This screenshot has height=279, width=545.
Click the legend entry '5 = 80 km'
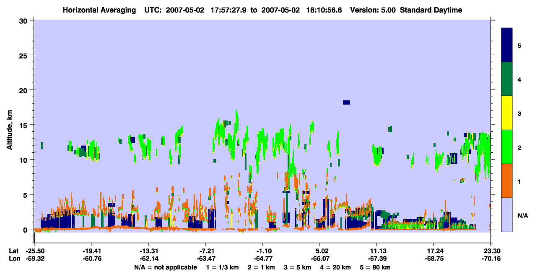pos(376,267)
